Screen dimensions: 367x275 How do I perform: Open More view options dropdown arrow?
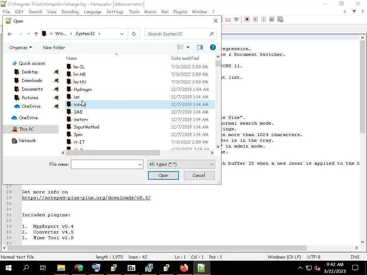[188, 47]
